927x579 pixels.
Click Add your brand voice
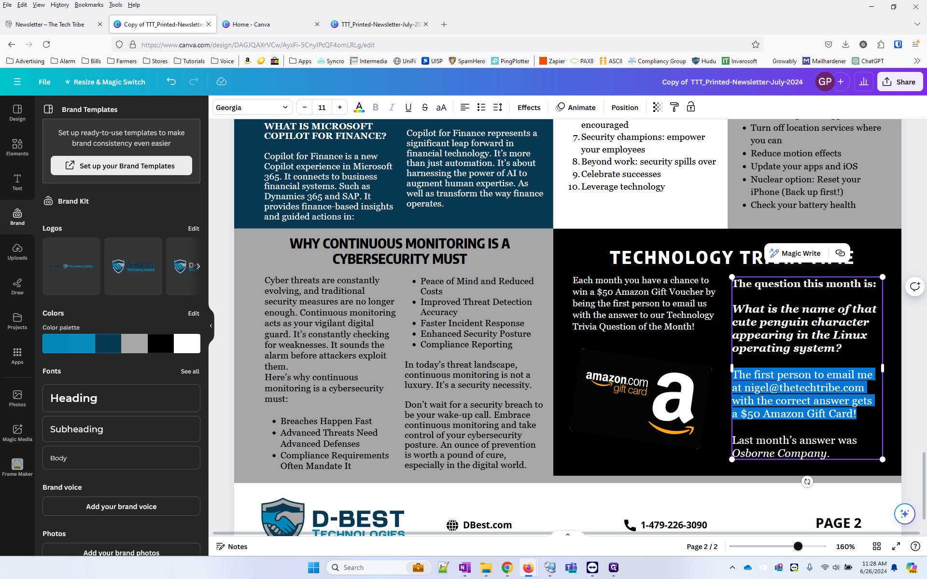pyautogui.click(x=121, y=506)
